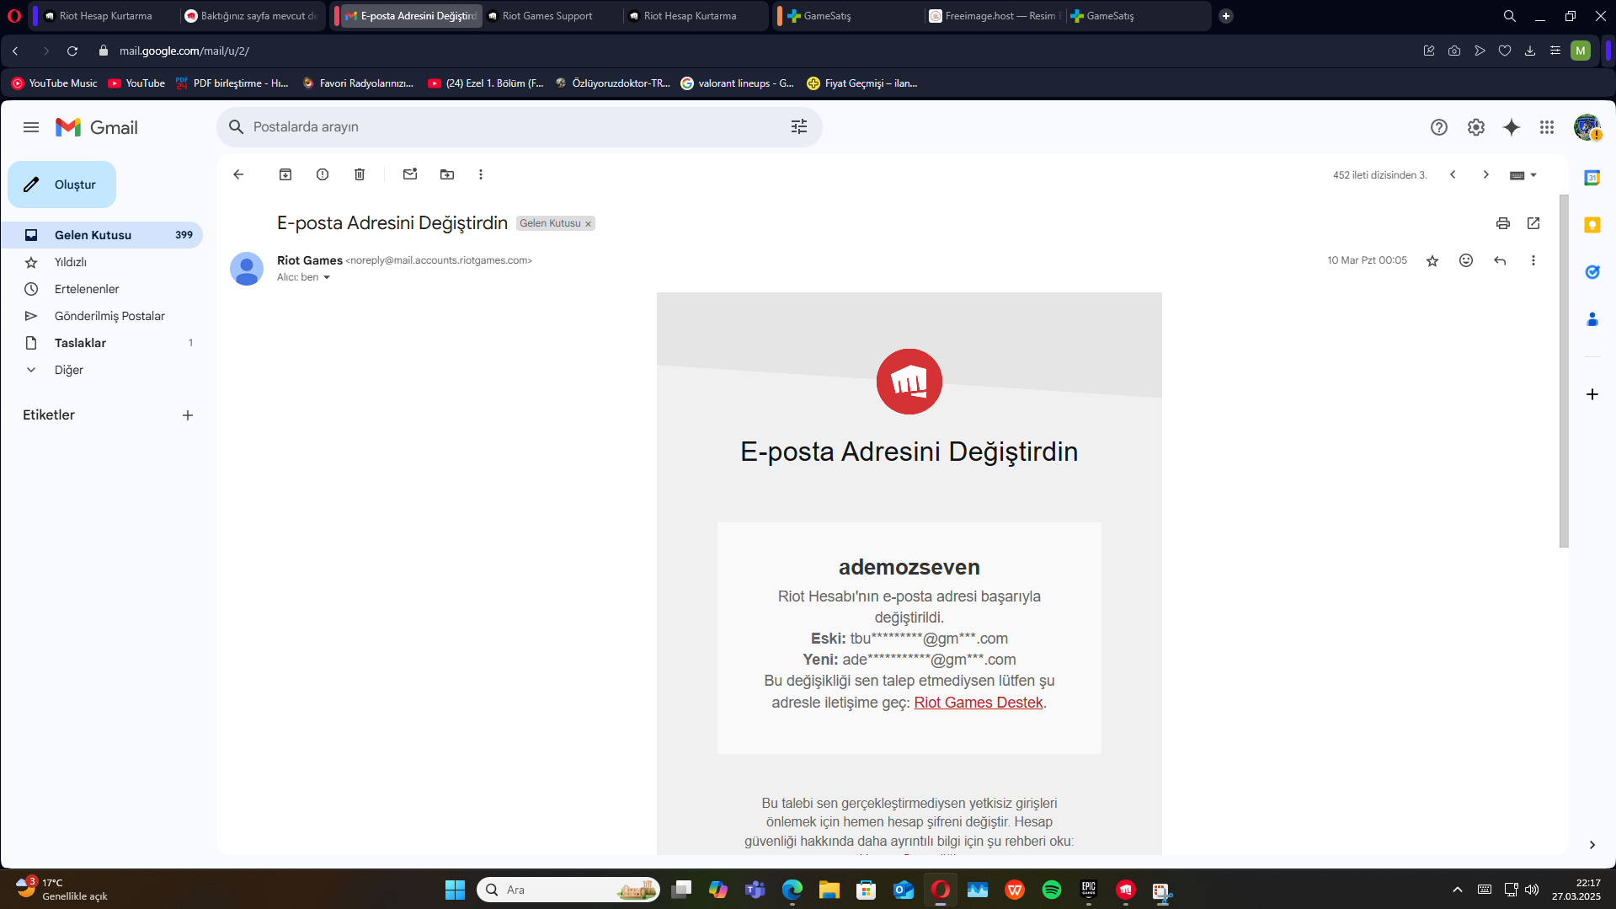
Task: Open Gmail settings gear
Action: point(1476,127)
